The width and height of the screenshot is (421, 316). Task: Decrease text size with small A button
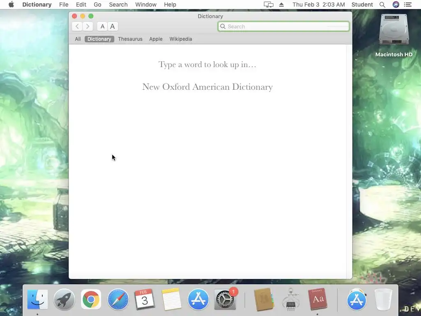102,26
